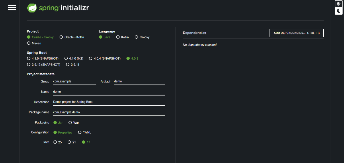Click the Configuration label
The image size is (344, 163).
coord(40,132)
